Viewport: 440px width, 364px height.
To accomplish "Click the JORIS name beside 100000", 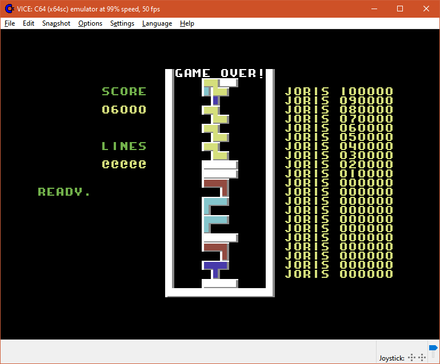I will (x=307, y=91).
